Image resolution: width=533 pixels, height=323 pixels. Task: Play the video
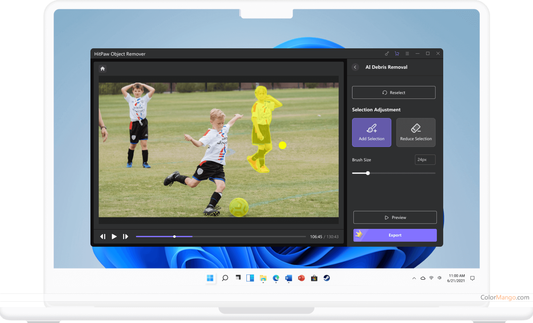click(x=114, y=237)
